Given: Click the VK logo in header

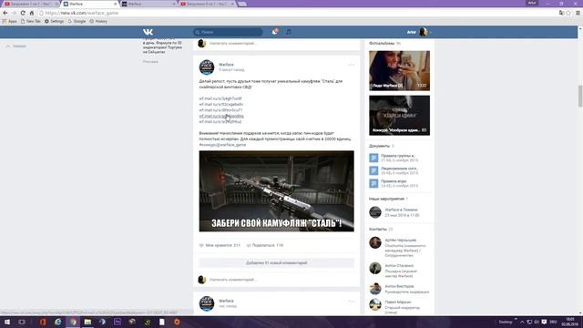Looking at the screenshot, I should [148, 32].
